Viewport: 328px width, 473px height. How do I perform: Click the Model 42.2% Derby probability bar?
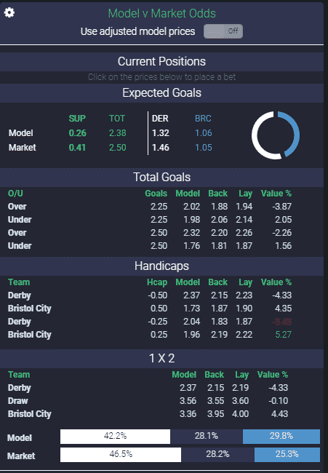tap(115, 436)
